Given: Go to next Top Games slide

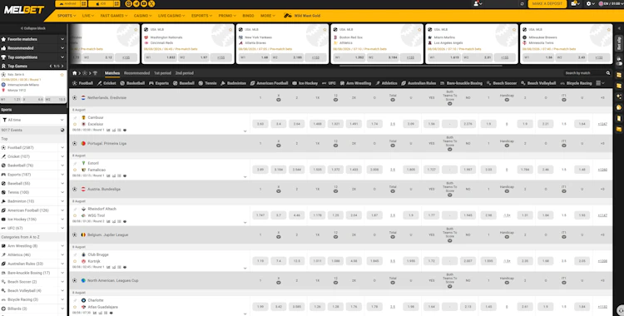Looking at the screenshot, I should pos(62,66).
